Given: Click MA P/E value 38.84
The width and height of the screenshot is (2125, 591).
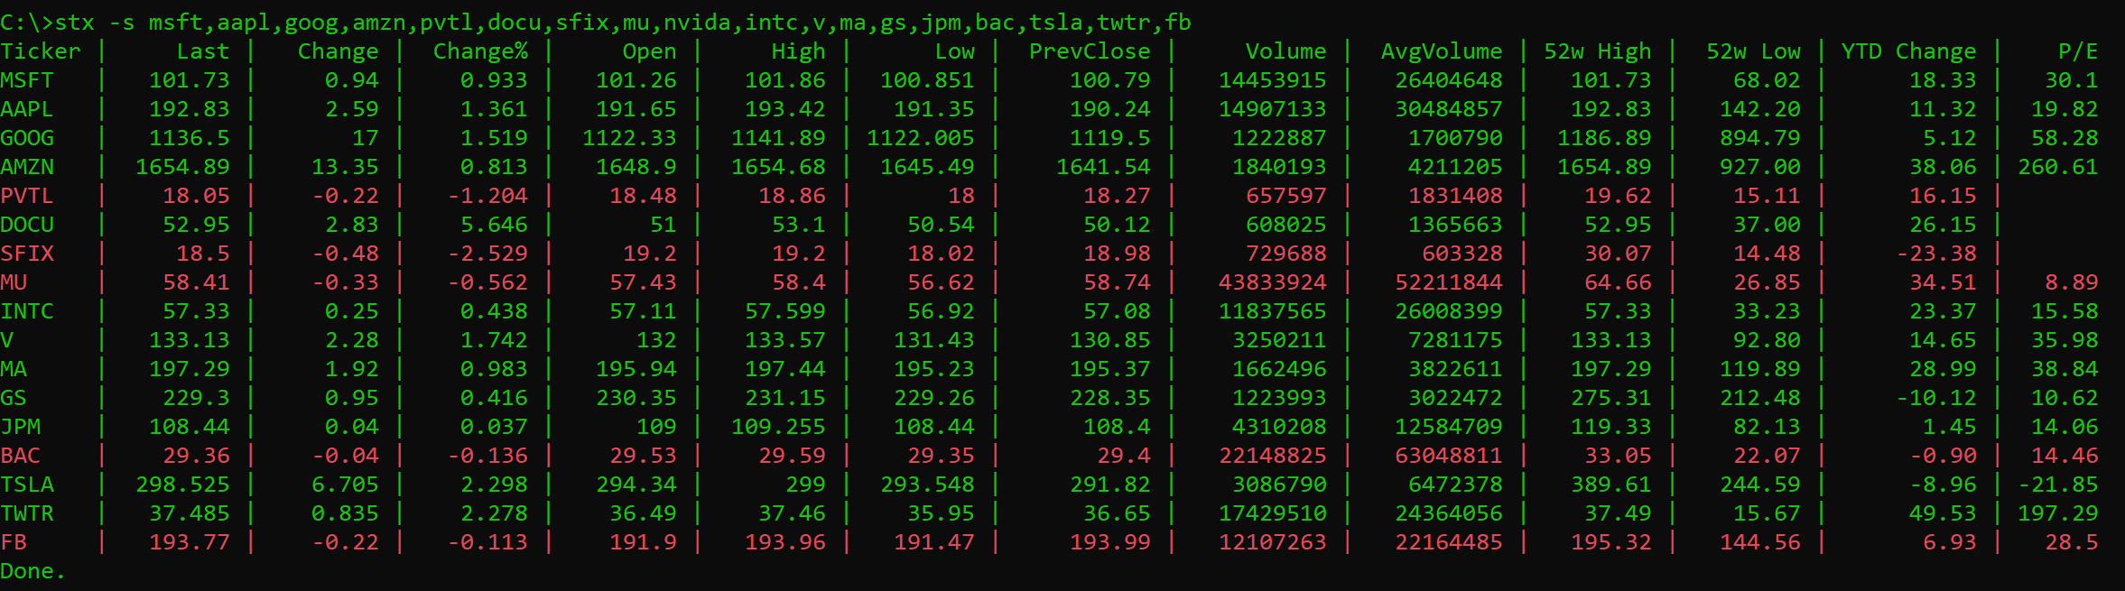Looking at the screenshot, I should (x=2065, y=369).
